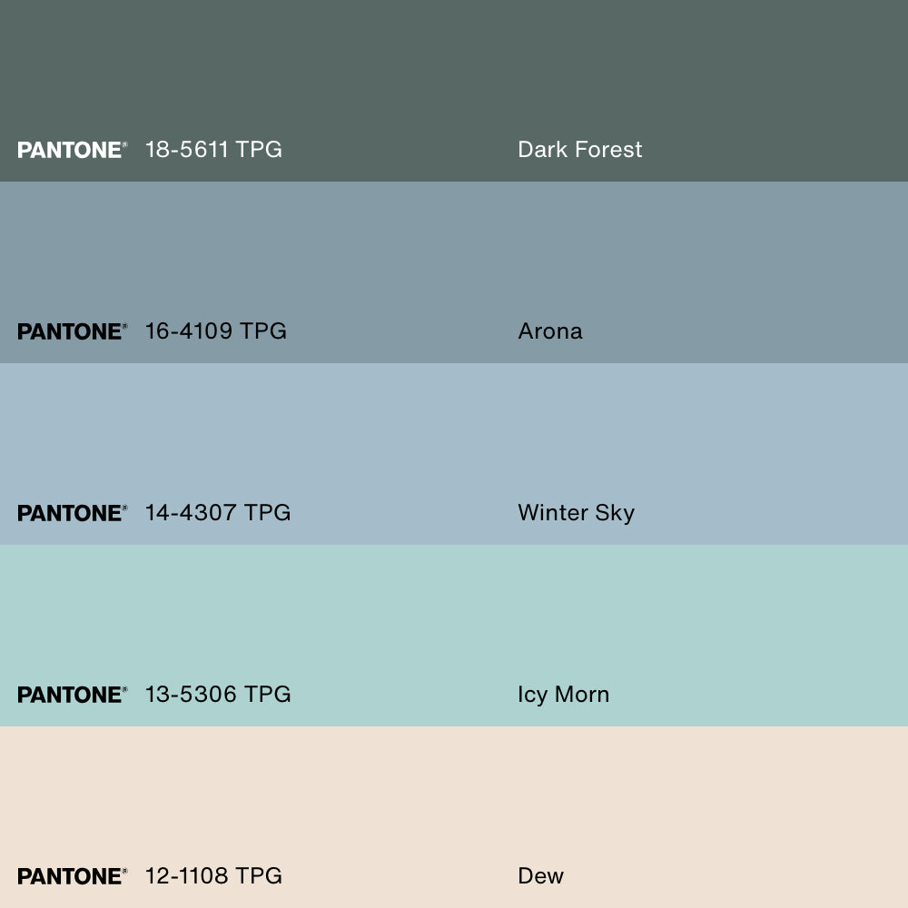The height and width of the screenshot is (908, 908).
Task: Click the 18-5611 TPG color code
Action: [213, 150]
